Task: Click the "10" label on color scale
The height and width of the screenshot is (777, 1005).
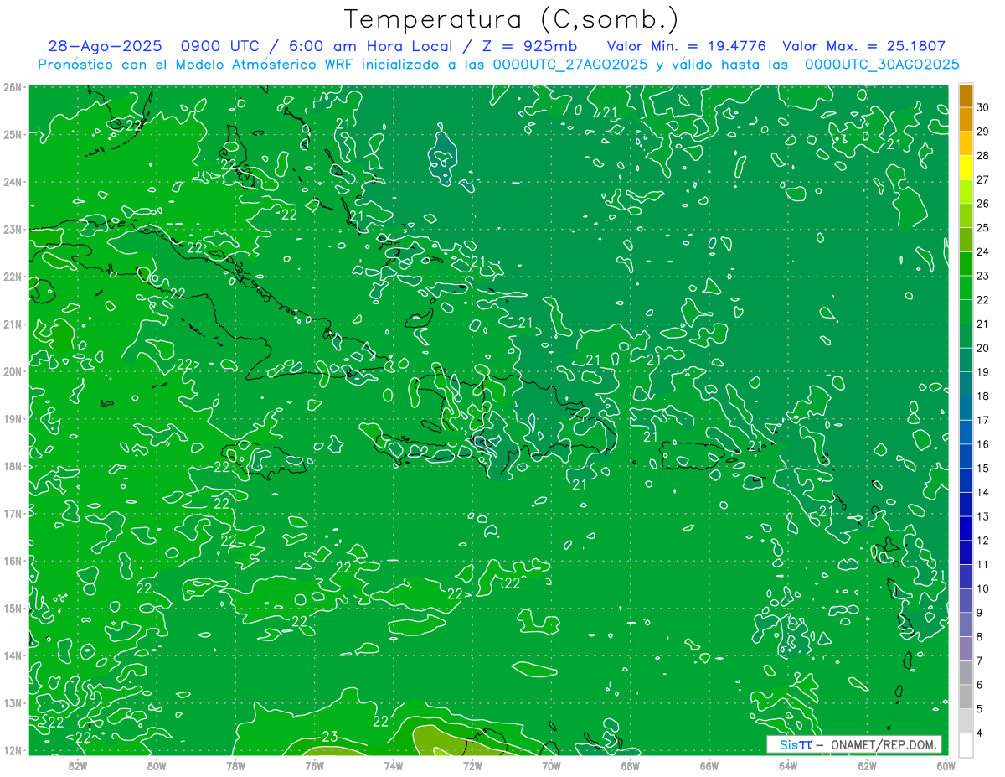Action: pyautogui.click(x=982, y=588)
